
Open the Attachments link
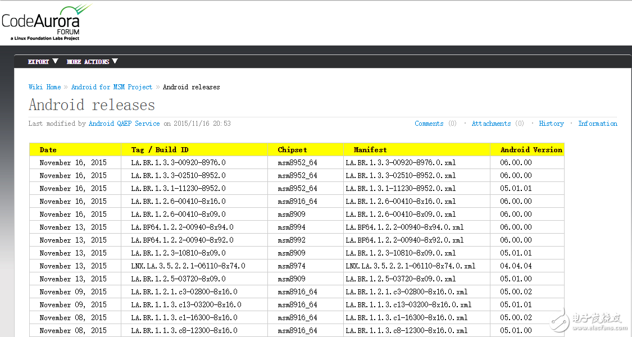[491, 124]
